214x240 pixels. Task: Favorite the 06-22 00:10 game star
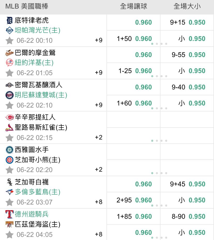[10, 40]
